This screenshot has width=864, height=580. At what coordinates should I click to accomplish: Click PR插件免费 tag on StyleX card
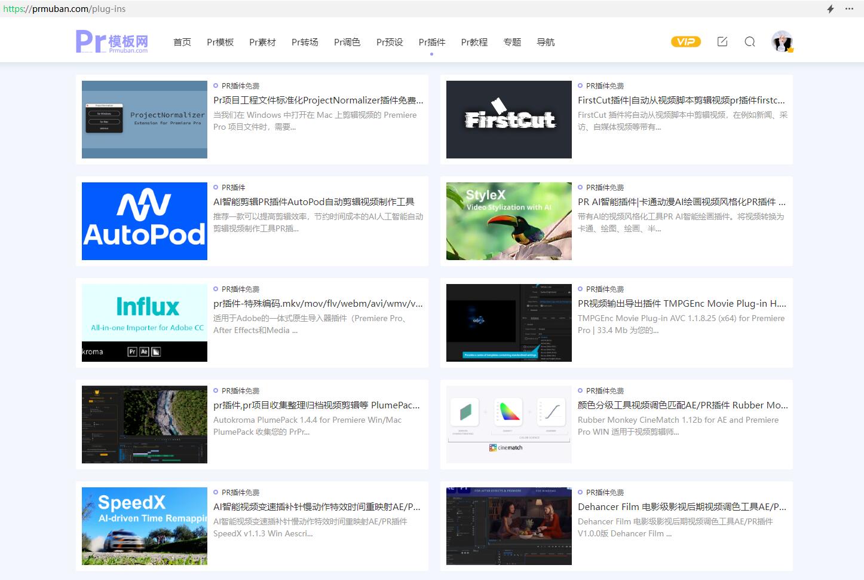coord(605,188)
